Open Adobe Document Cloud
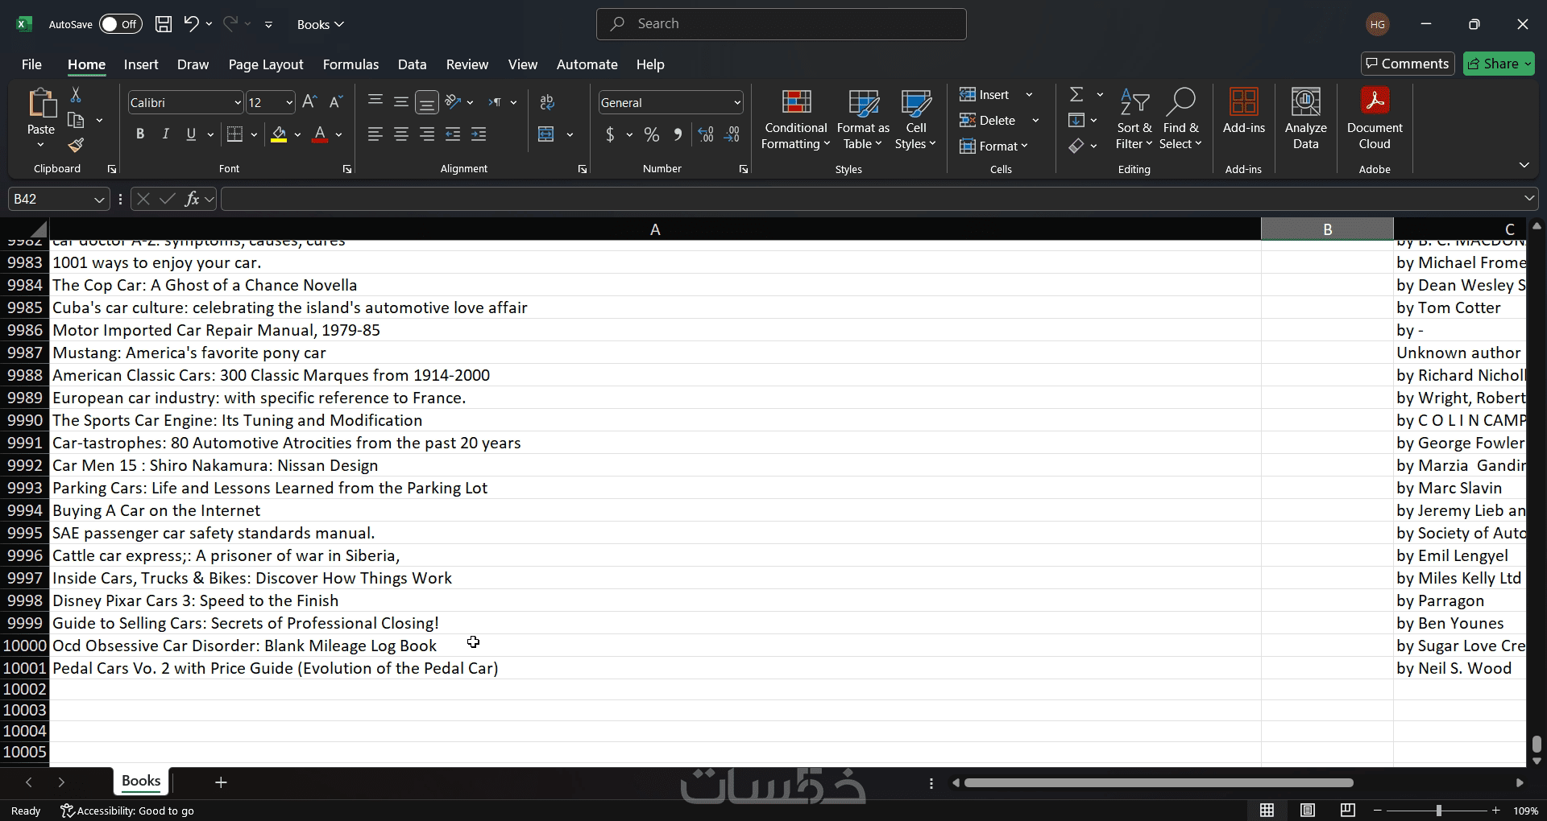Image resolution: width=1547 pixels, height=821 pixels. pyautogui.click(x=1375, y=119)
